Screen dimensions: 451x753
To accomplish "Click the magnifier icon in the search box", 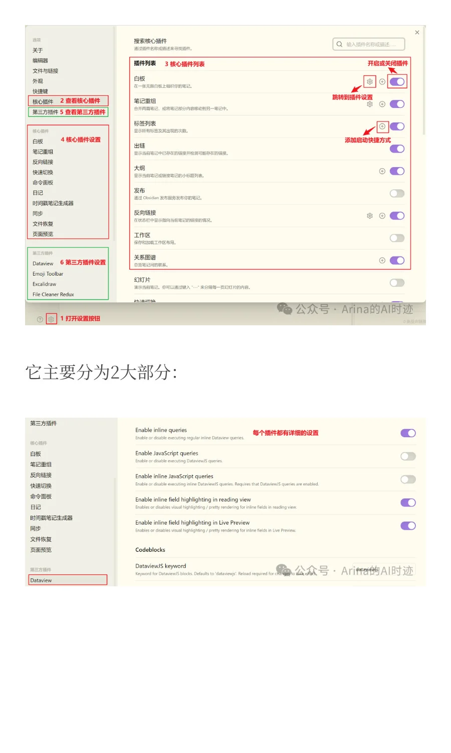I will click(x=340, y=44).
